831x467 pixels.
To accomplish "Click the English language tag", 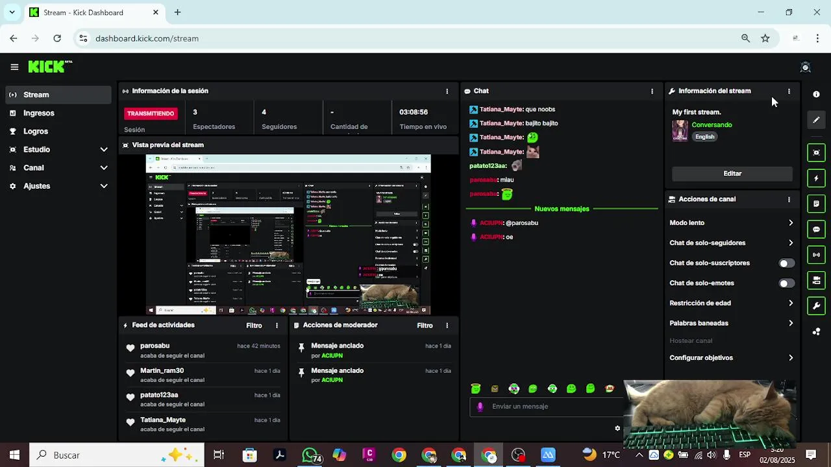I will pos(704,137).
